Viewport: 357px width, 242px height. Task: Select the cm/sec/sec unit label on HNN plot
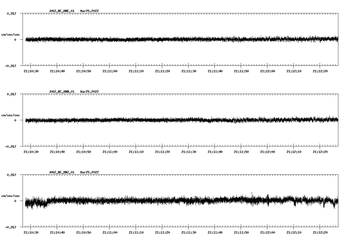click(x=11, y=115)
